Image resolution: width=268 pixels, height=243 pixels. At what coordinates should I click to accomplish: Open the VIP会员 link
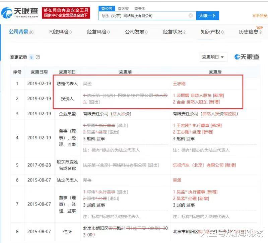point(260,16)
